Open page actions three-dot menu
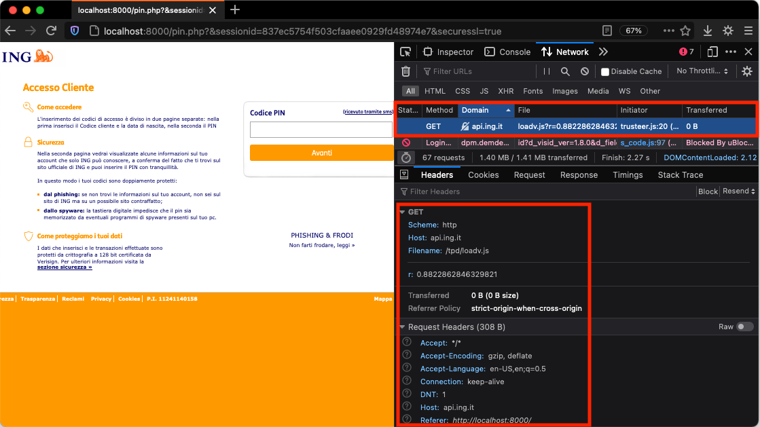Image resolution: width=760 pixels, height=427 pixels. (x=668, y=31)
